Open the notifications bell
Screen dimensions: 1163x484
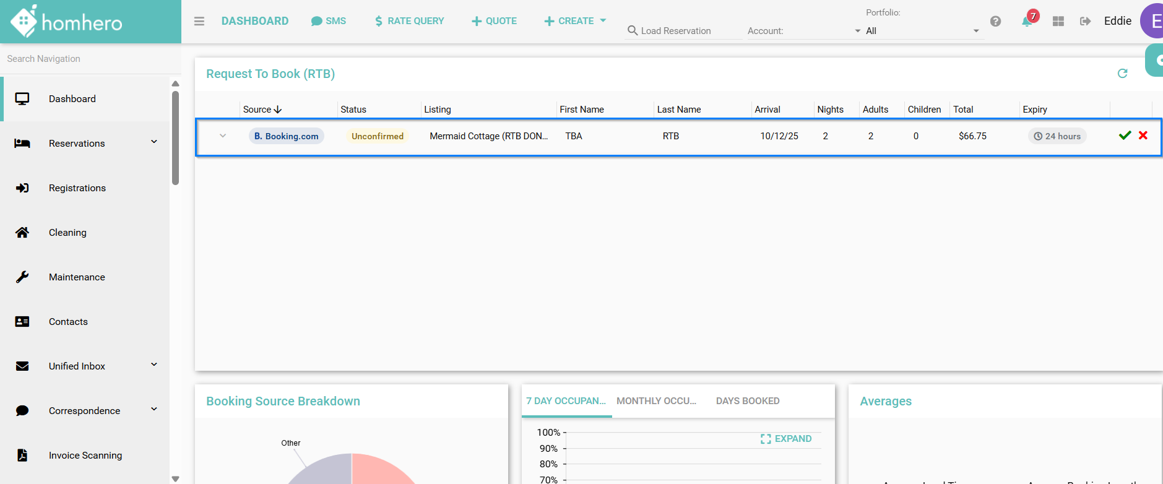[x=1026, y=22]
